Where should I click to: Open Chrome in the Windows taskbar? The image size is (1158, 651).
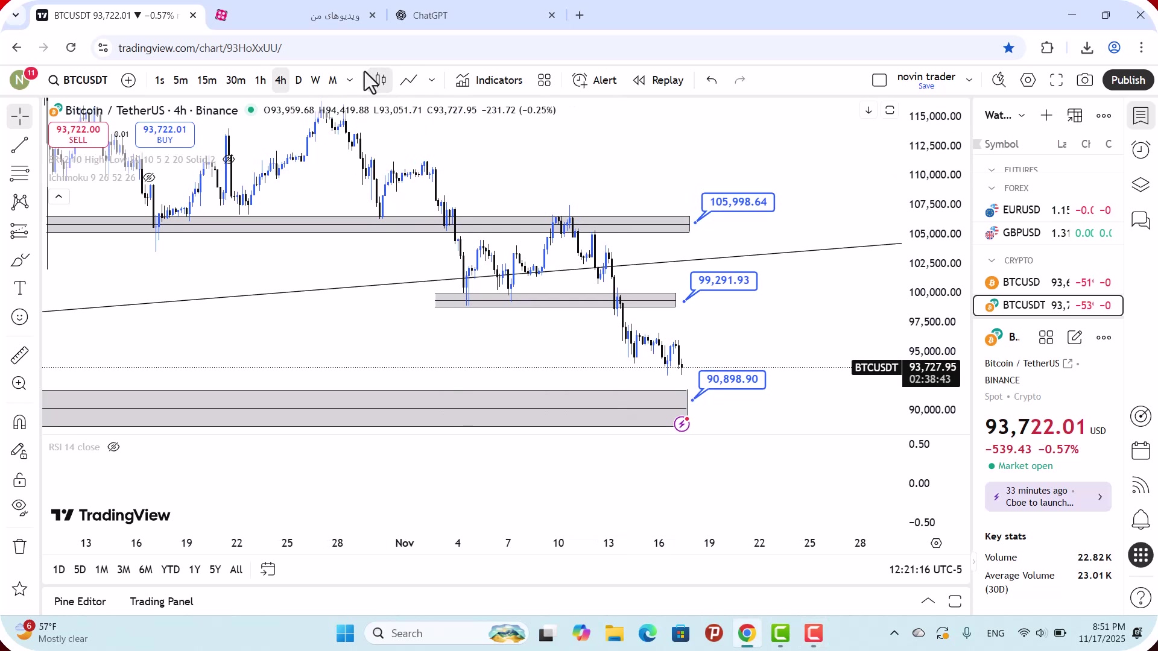click(x=747, y=634)
